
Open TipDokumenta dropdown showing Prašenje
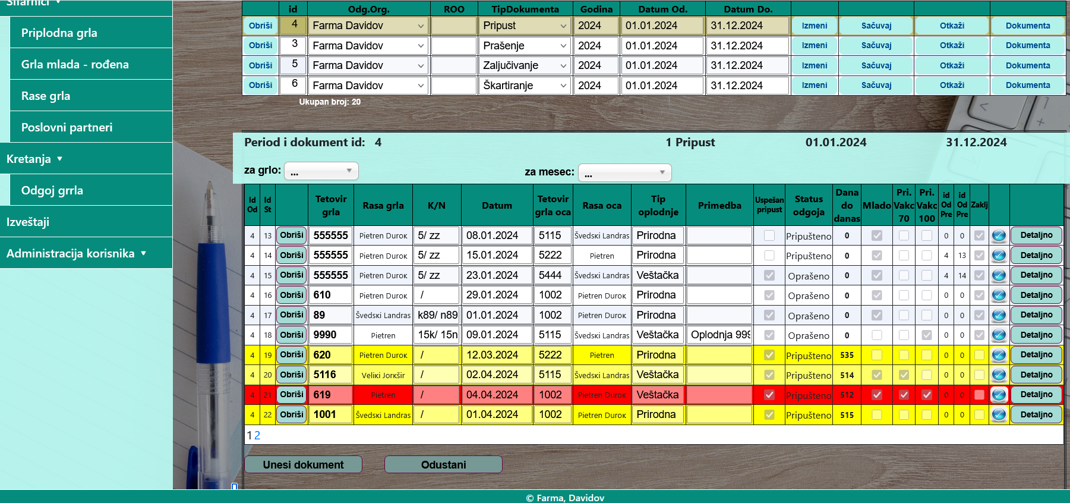[x=525, y=46]
